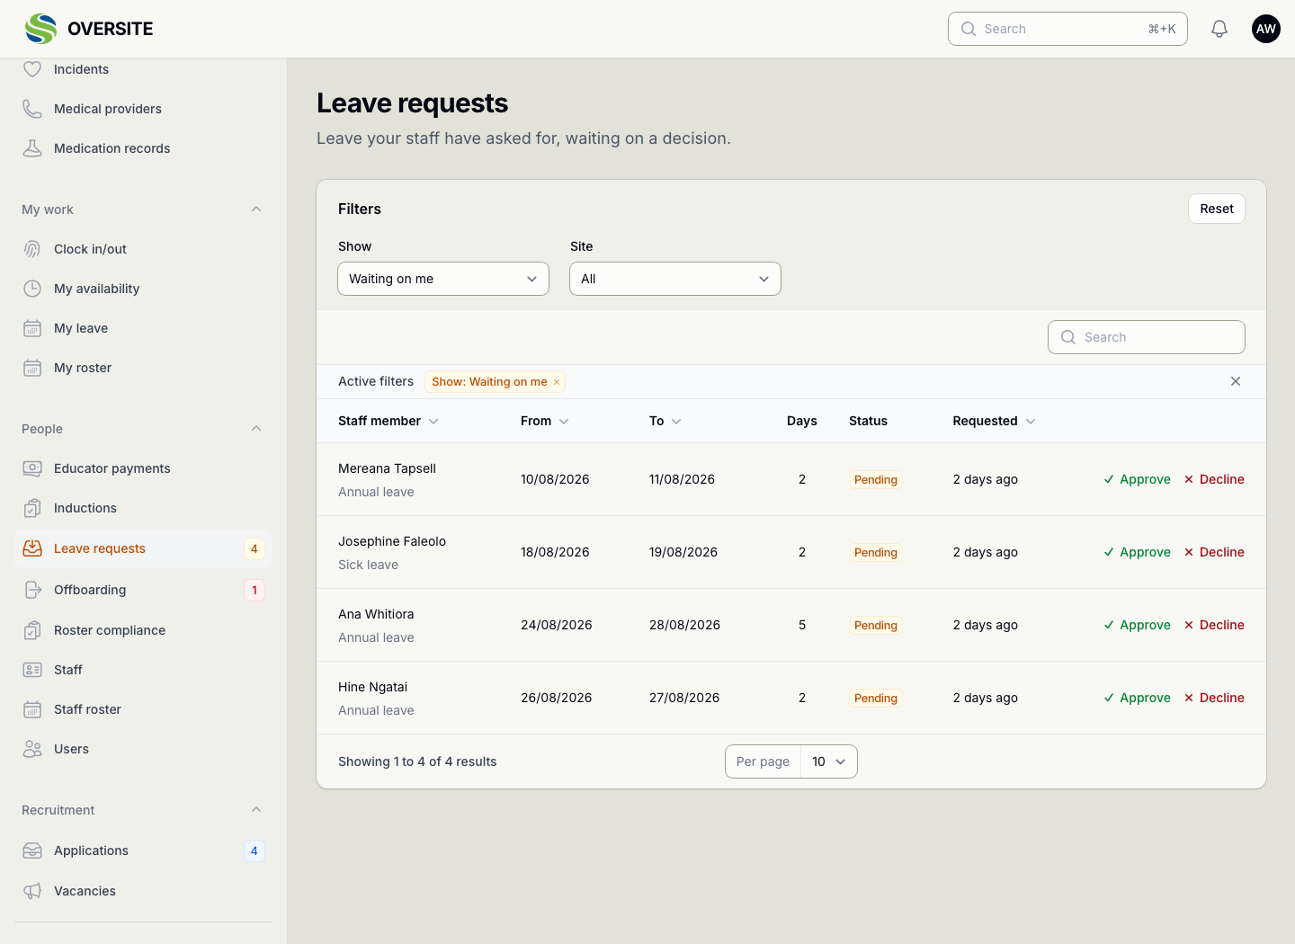Image resolution: width=1295 pixels, height=944 pixels.
Task: Go to Incidents in the sidebar
Action: [x=143, y=69]
